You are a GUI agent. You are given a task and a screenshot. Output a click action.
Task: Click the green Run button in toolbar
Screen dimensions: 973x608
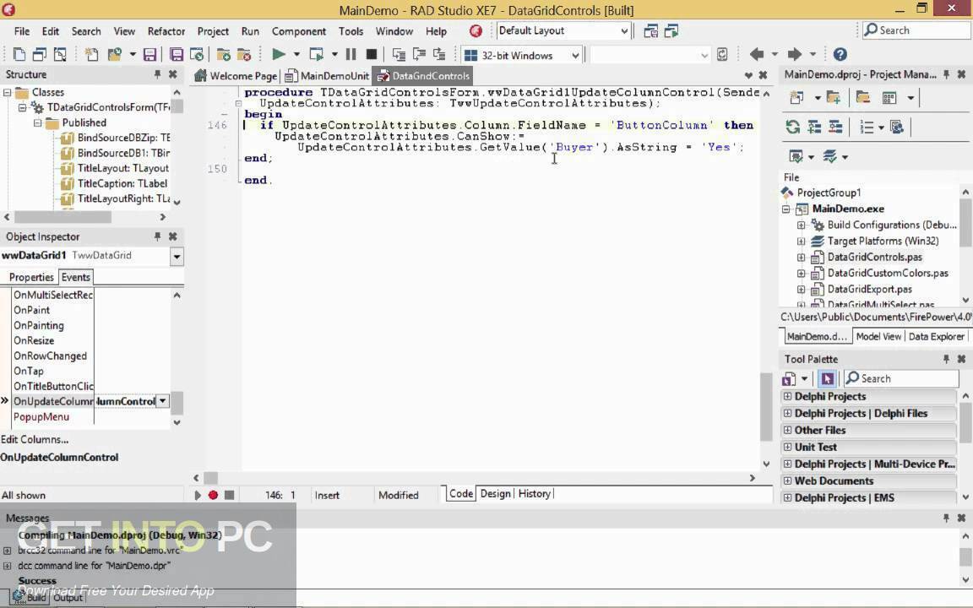coord(278,55)
